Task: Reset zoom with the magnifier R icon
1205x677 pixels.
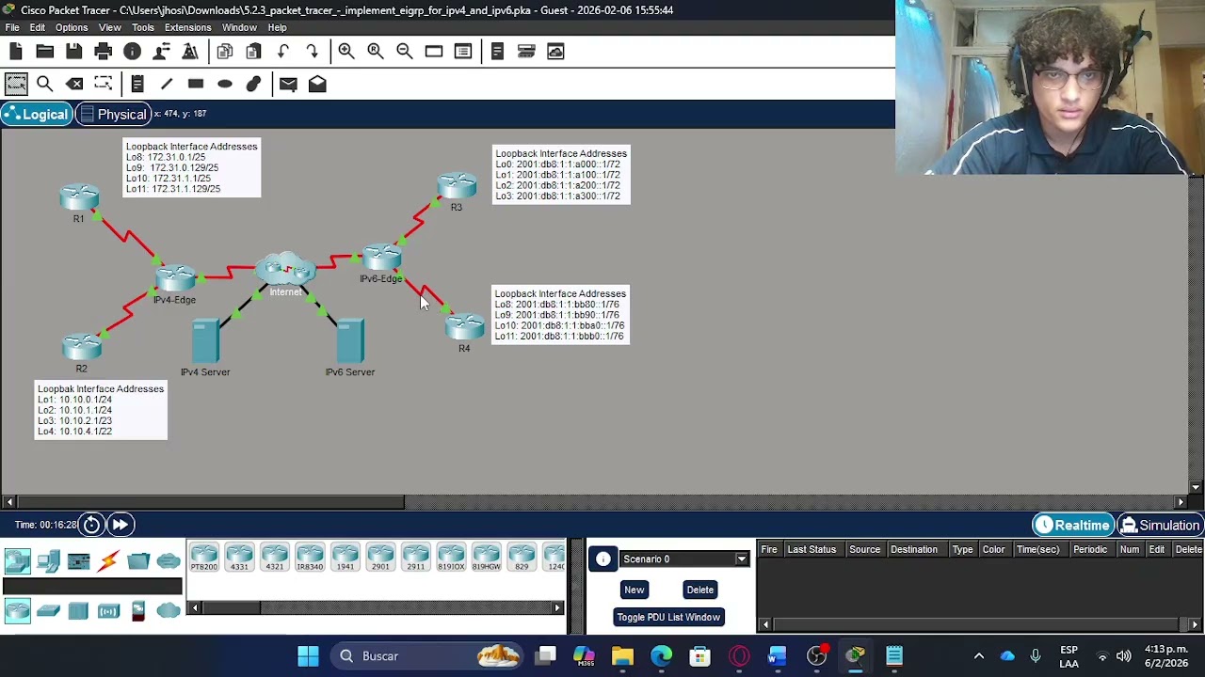Action: [x=376, y=52]
